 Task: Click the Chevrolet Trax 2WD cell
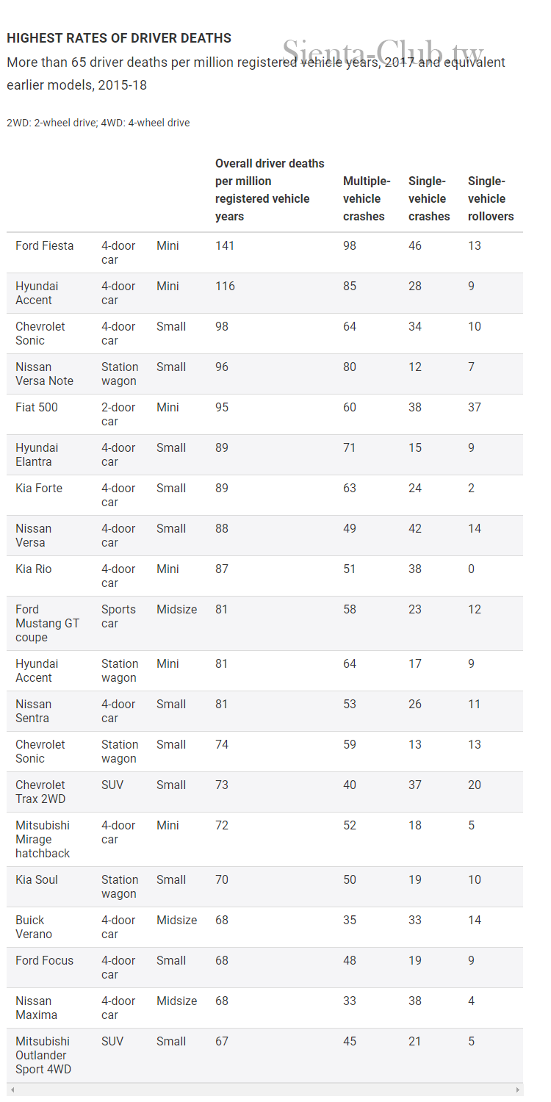(40, 792)
